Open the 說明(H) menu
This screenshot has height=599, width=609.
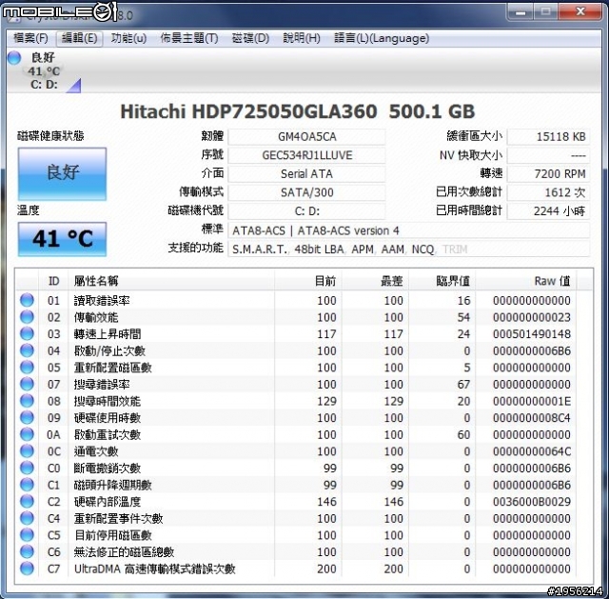(x=302, y=38)
